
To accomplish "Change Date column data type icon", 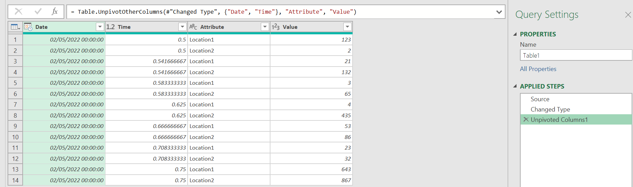I will pos(28,27).
